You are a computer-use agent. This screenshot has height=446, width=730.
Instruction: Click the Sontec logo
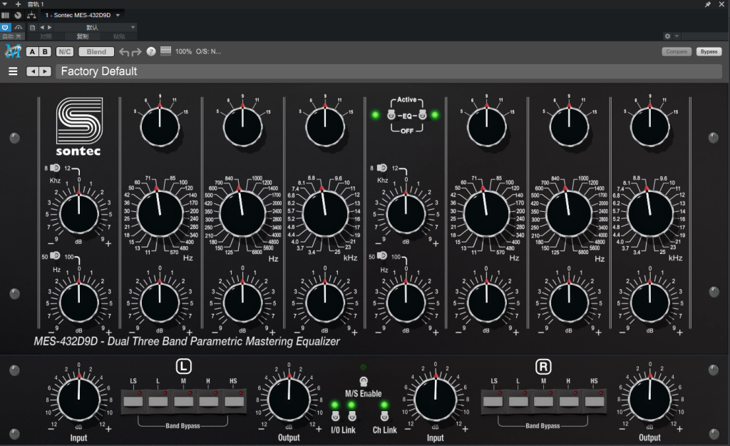pyautogui.click(x=78, y=126)
